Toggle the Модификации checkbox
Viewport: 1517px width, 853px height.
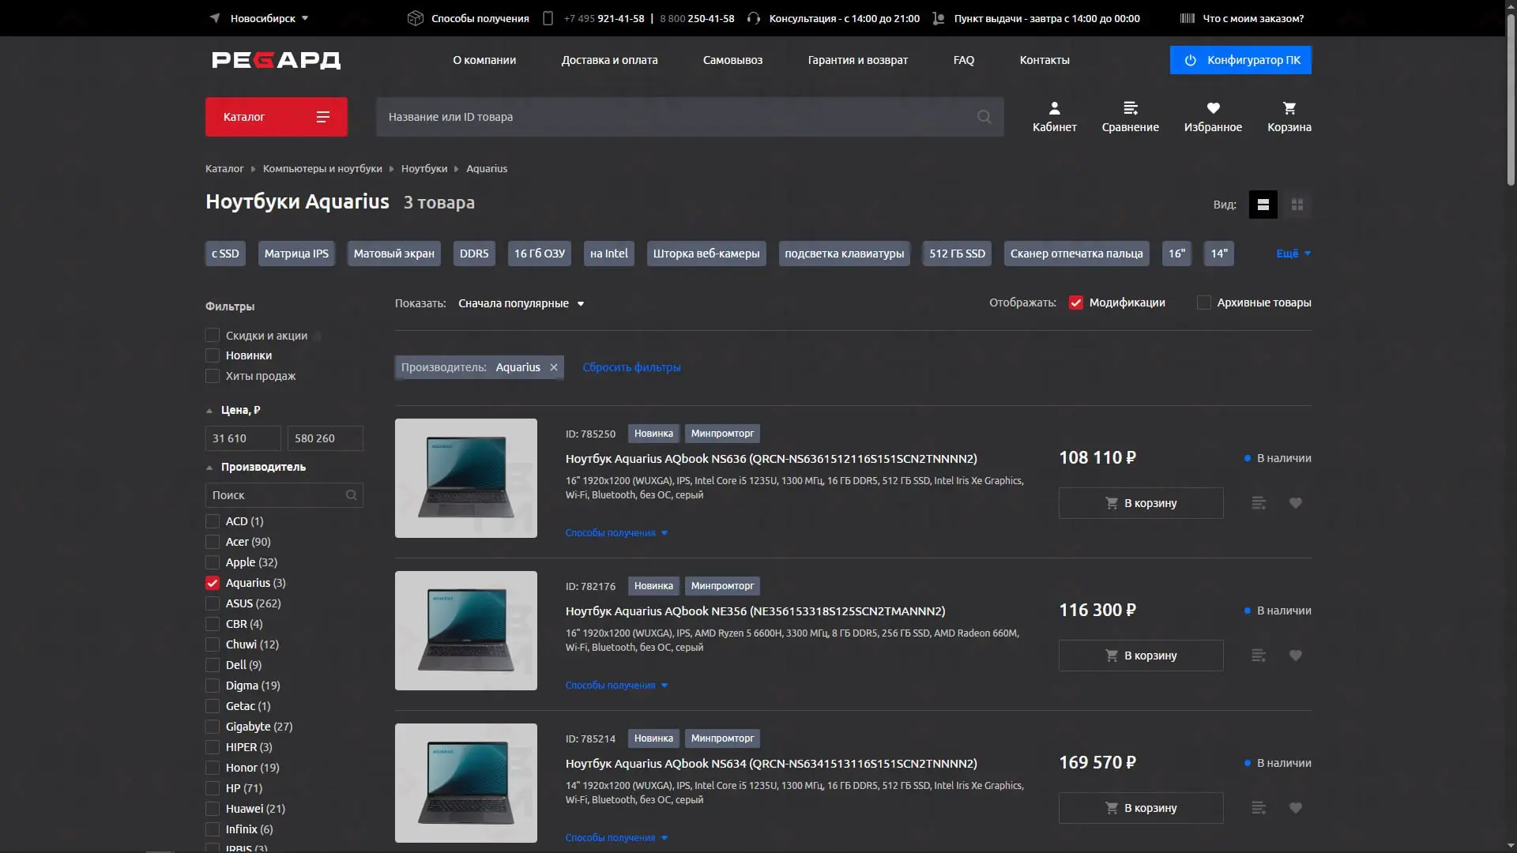click(1075, 302)
